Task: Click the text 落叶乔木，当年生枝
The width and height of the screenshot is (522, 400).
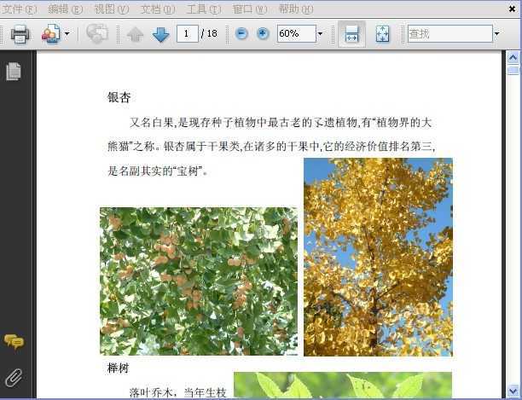Action: coord(177,392)
